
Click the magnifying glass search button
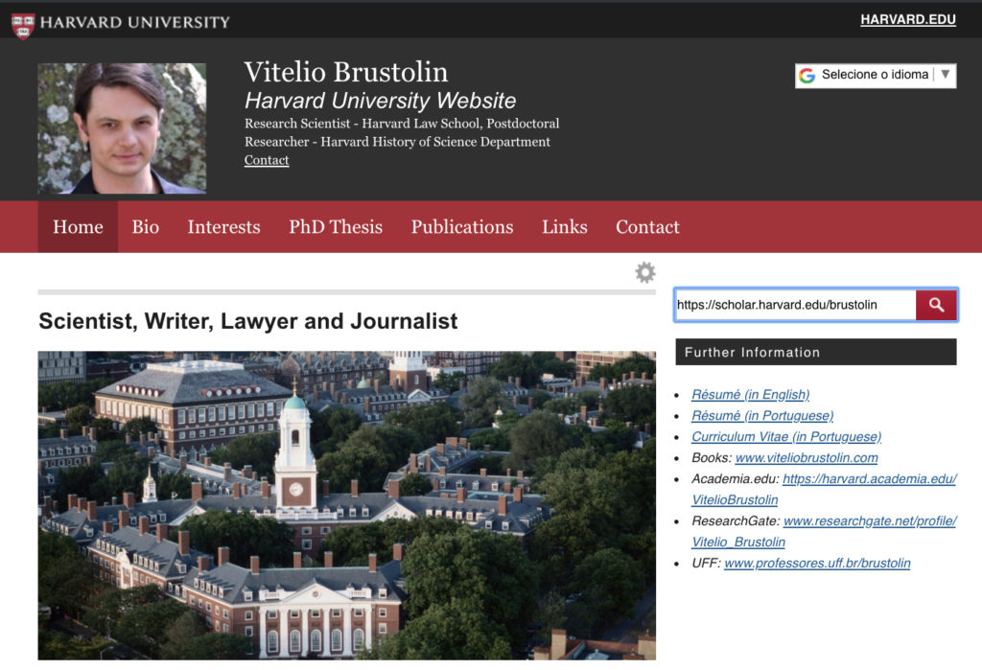click(936, 305)
